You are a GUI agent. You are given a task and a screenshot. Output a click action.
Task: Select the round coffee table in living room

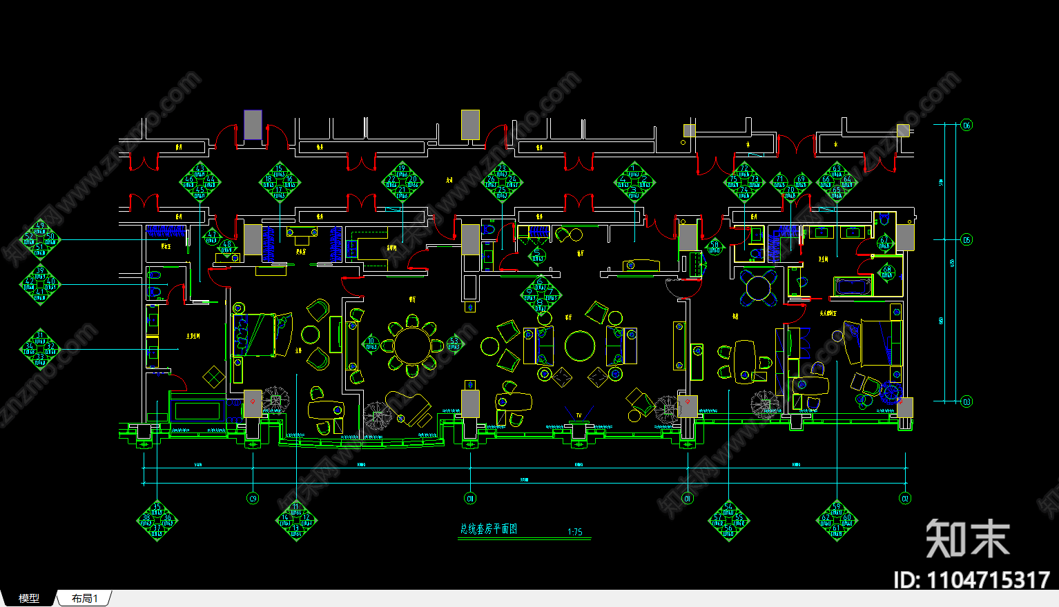(580, 346)
